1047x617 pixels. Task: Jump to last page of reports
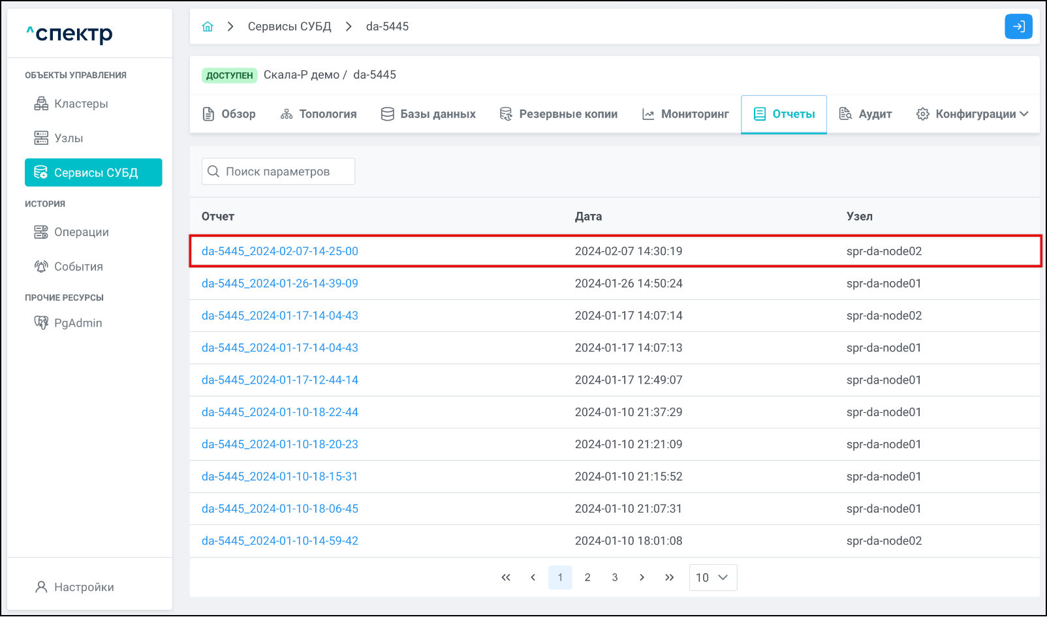pos(669,577)
